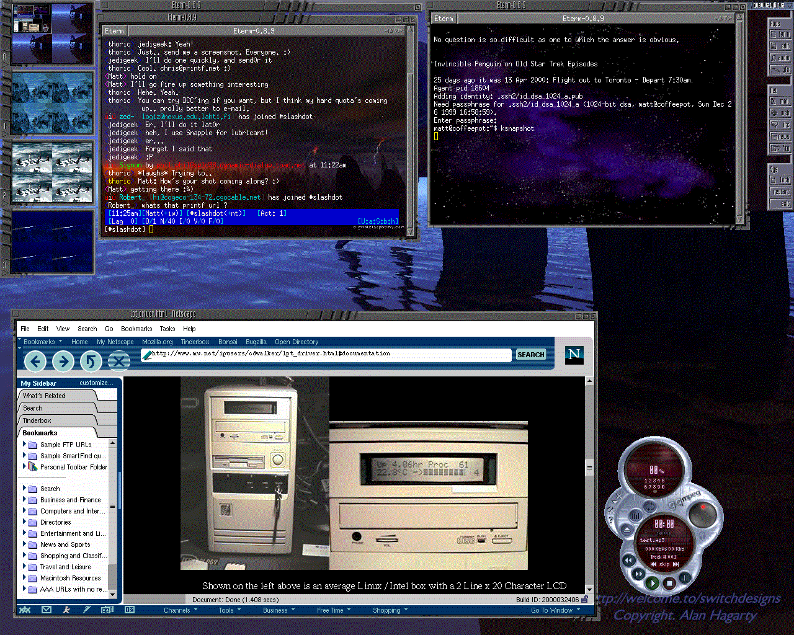Open Navigator from the status bar icon

(x=25, y=610)
